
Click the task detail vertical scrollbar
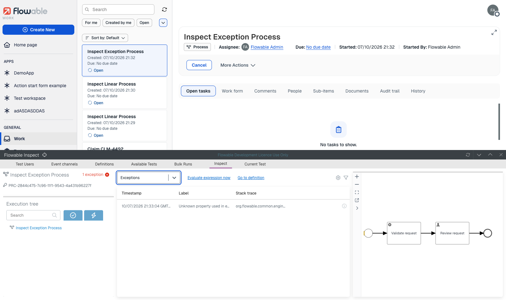(x=499, y=122)
